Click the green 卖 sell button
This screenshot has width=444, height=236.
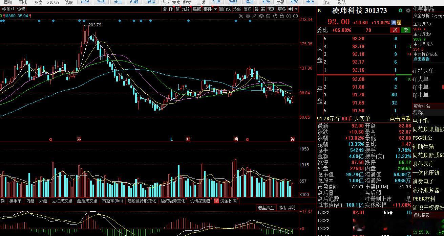coord(406,30)
